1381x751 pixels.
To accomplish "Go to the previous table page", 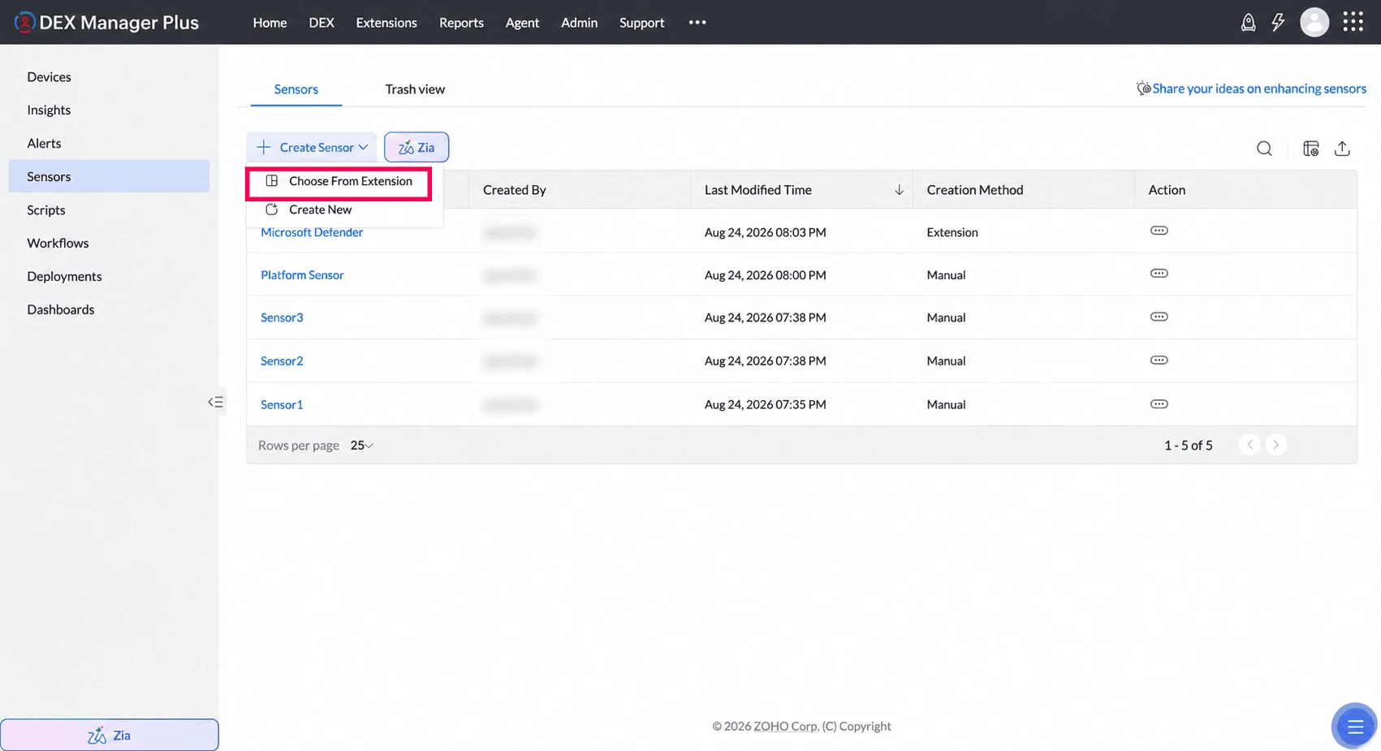I will [1249, 444].
